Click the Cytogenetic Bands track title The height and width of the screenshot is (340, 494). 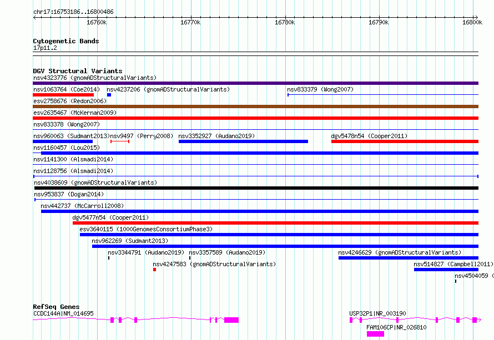point(66,41)
